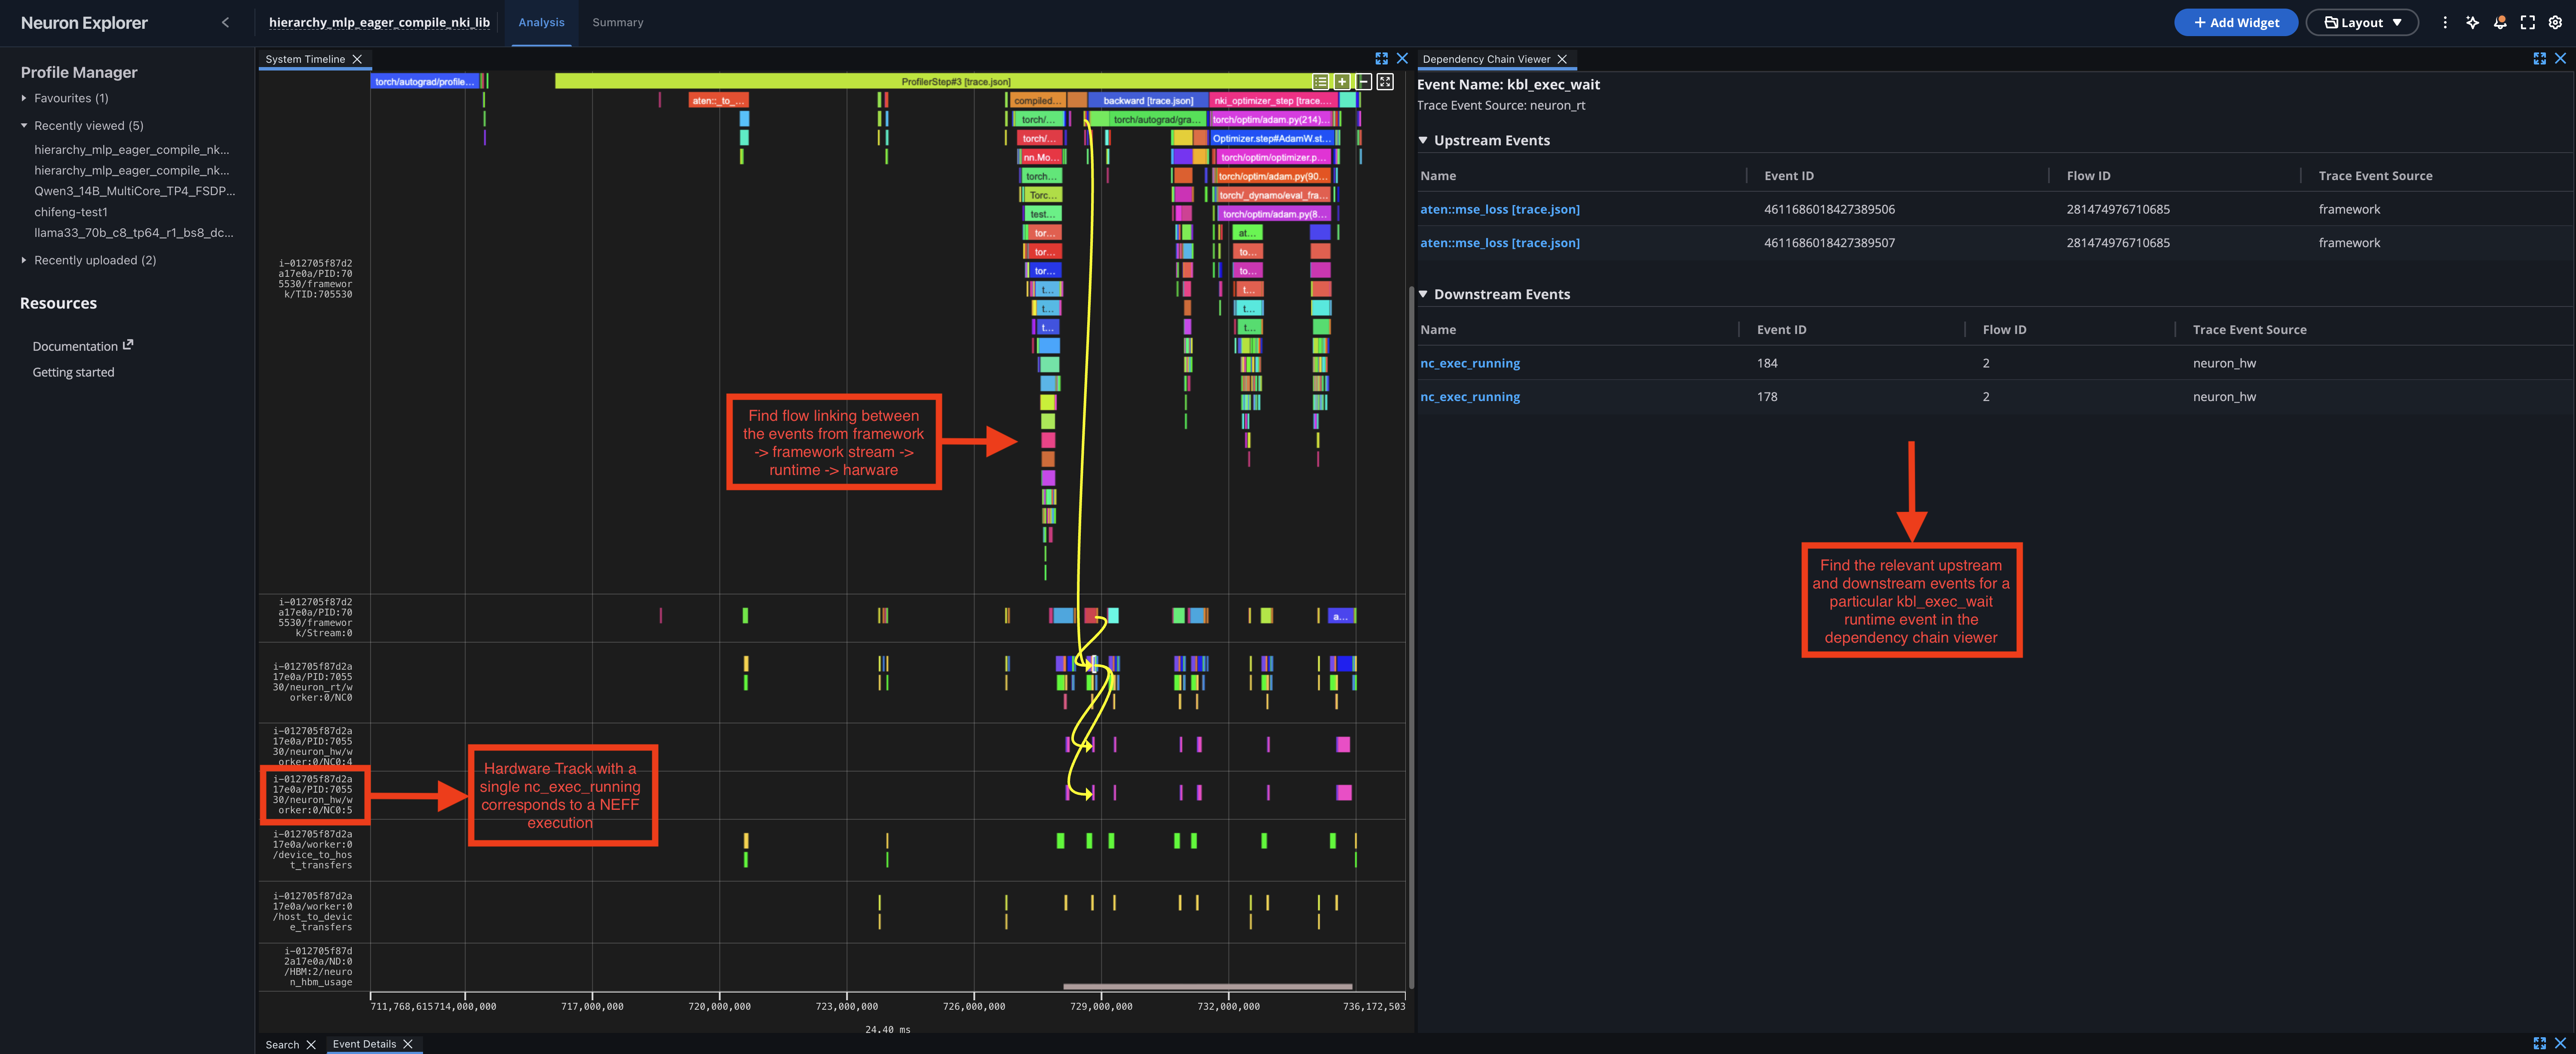Enter fullscreen mode from the top bar
The image size is (2576, 1054).
coord(2527,22)
